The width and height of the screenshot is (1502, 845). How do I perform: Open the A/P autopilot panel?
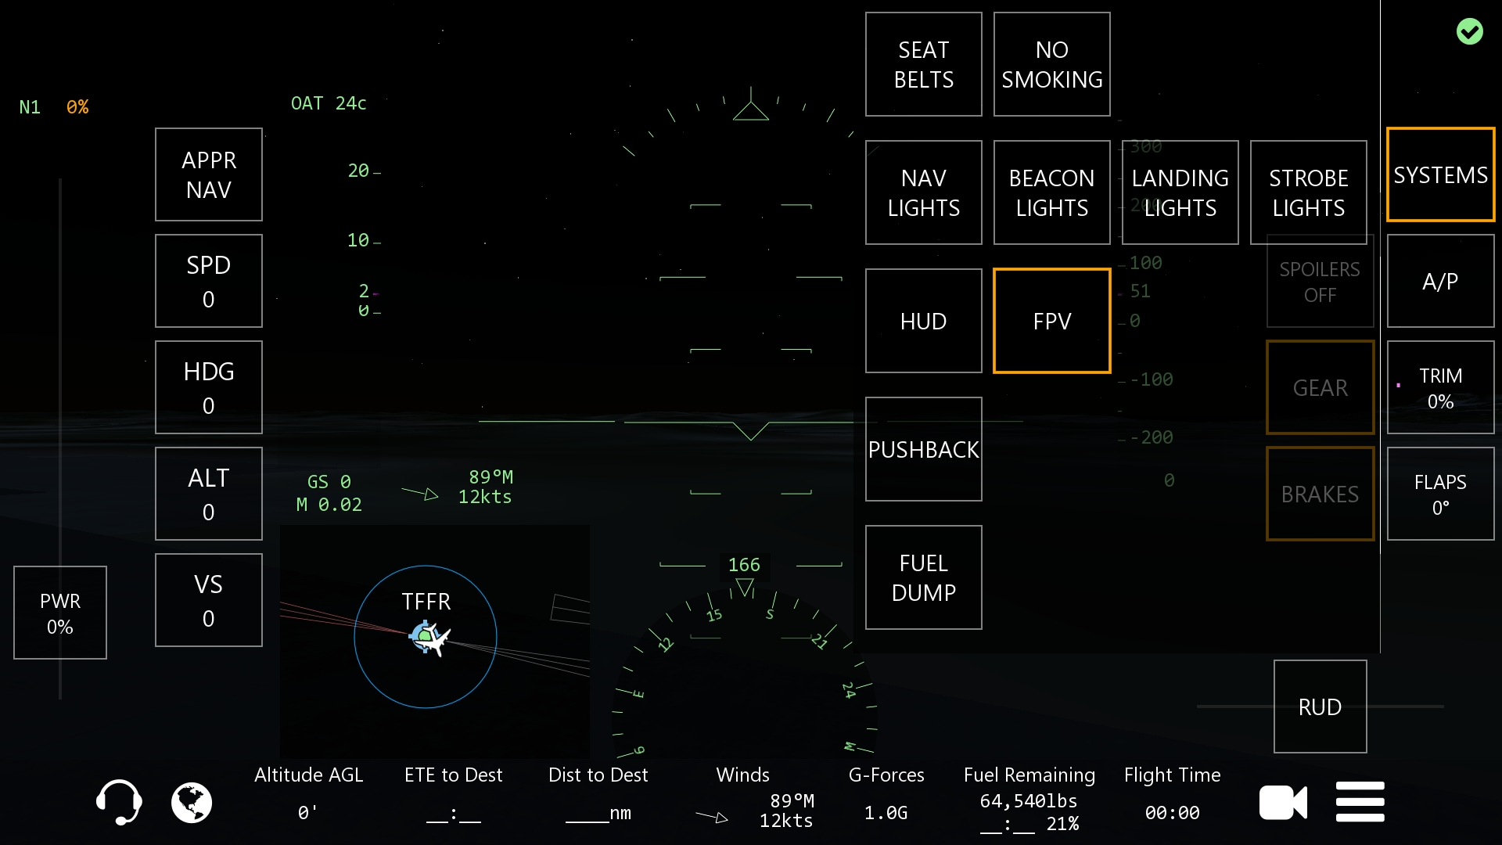pyautogui.click(x=1440, y=281)
